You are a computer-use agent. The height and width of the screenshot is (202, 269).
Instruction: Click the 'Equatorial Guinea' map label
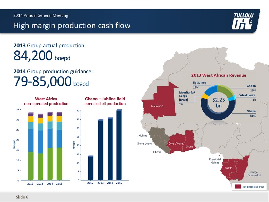tap(215, 161)
